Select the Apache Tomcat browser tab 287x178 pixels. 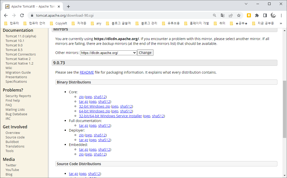(33, 7)
